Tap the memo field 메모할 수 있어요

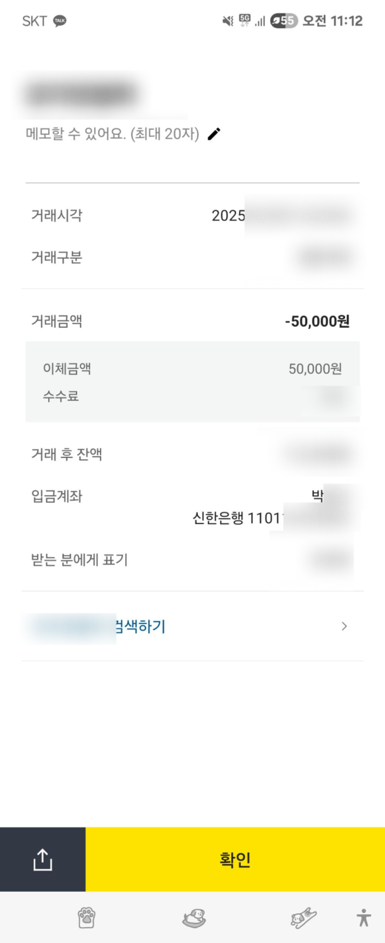112,134
